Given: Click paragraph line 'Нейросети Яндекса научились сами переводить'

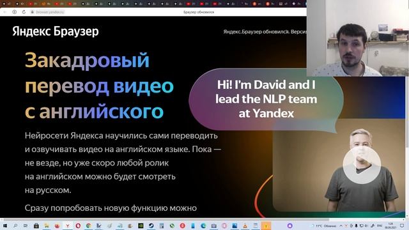Looking at the screenshot, I should pyautogui.click(x=121, y=135).
